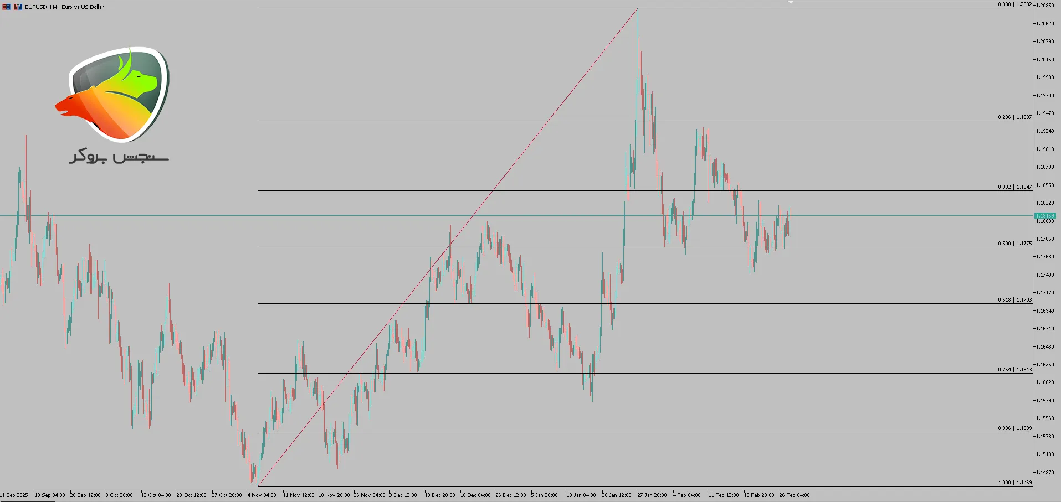Screen dimensions: 1061x502
Task: Click time axis label 26 Sep 12:00
Action: pyautogui.click(x=85, y=495)
